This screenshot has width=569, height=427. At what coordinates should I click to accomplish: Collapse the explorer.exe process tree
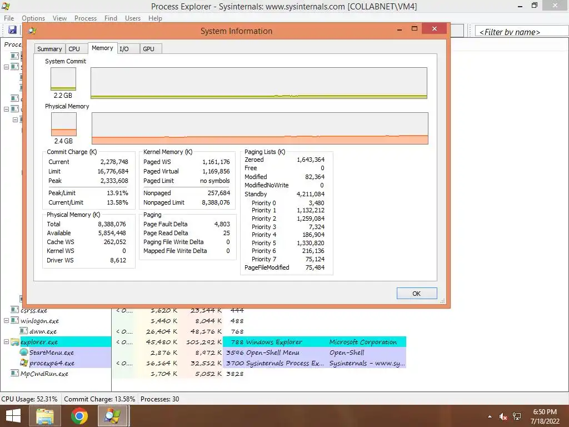(6, 342)
